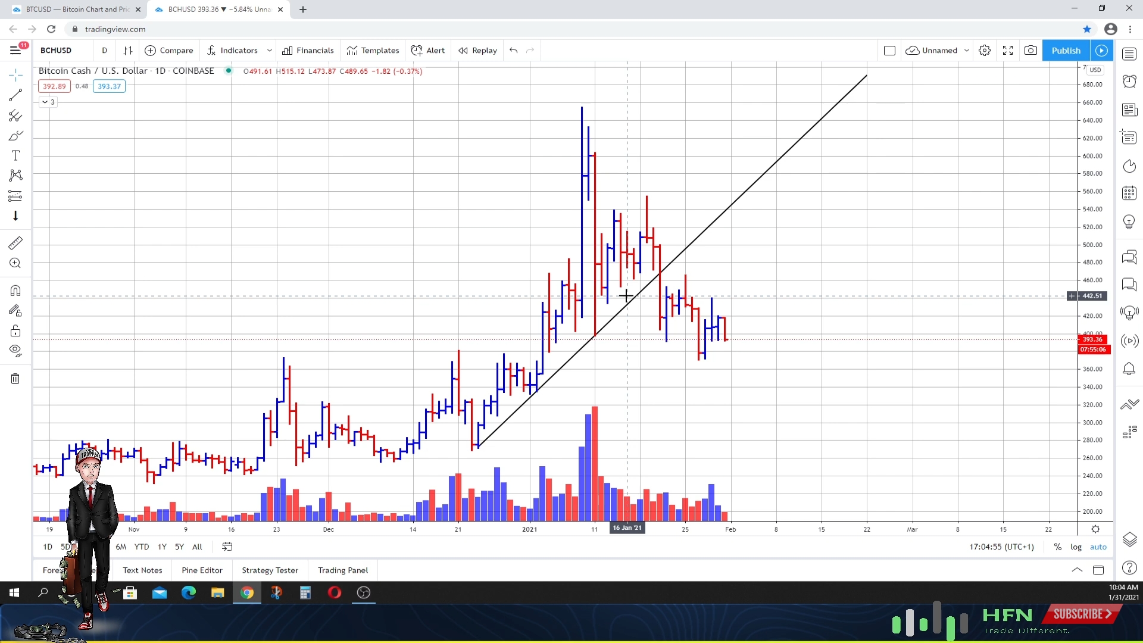The width and height of the screenshot is (1143, 643).
Task: Open the prediction and measurement tools
Action: 15,195
